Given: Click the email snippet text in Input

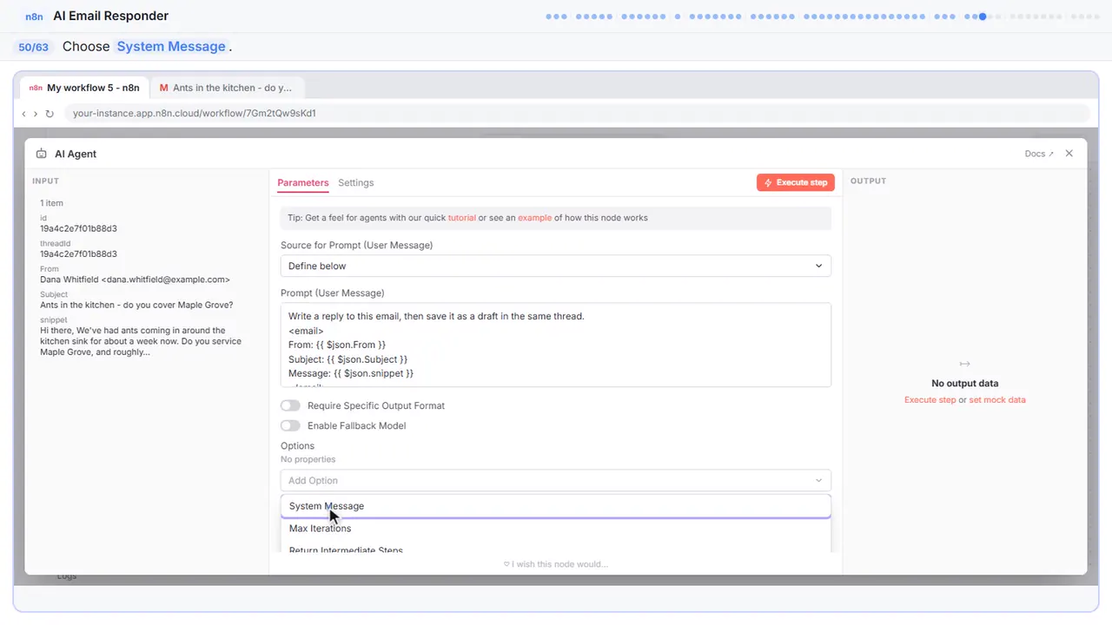Looking at the screenshot, I should pyautogui.click(x=141, y=341).
